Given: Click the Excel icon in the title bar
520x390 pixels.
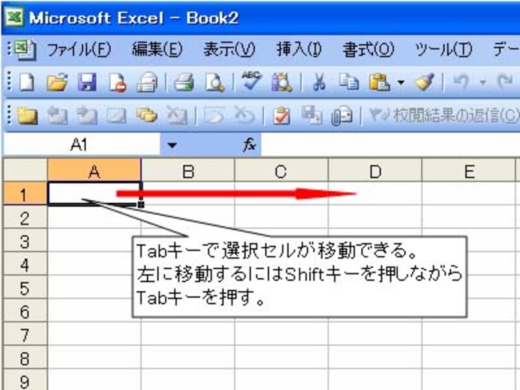Looking at the screenshot, I should (x=14, y=18).
